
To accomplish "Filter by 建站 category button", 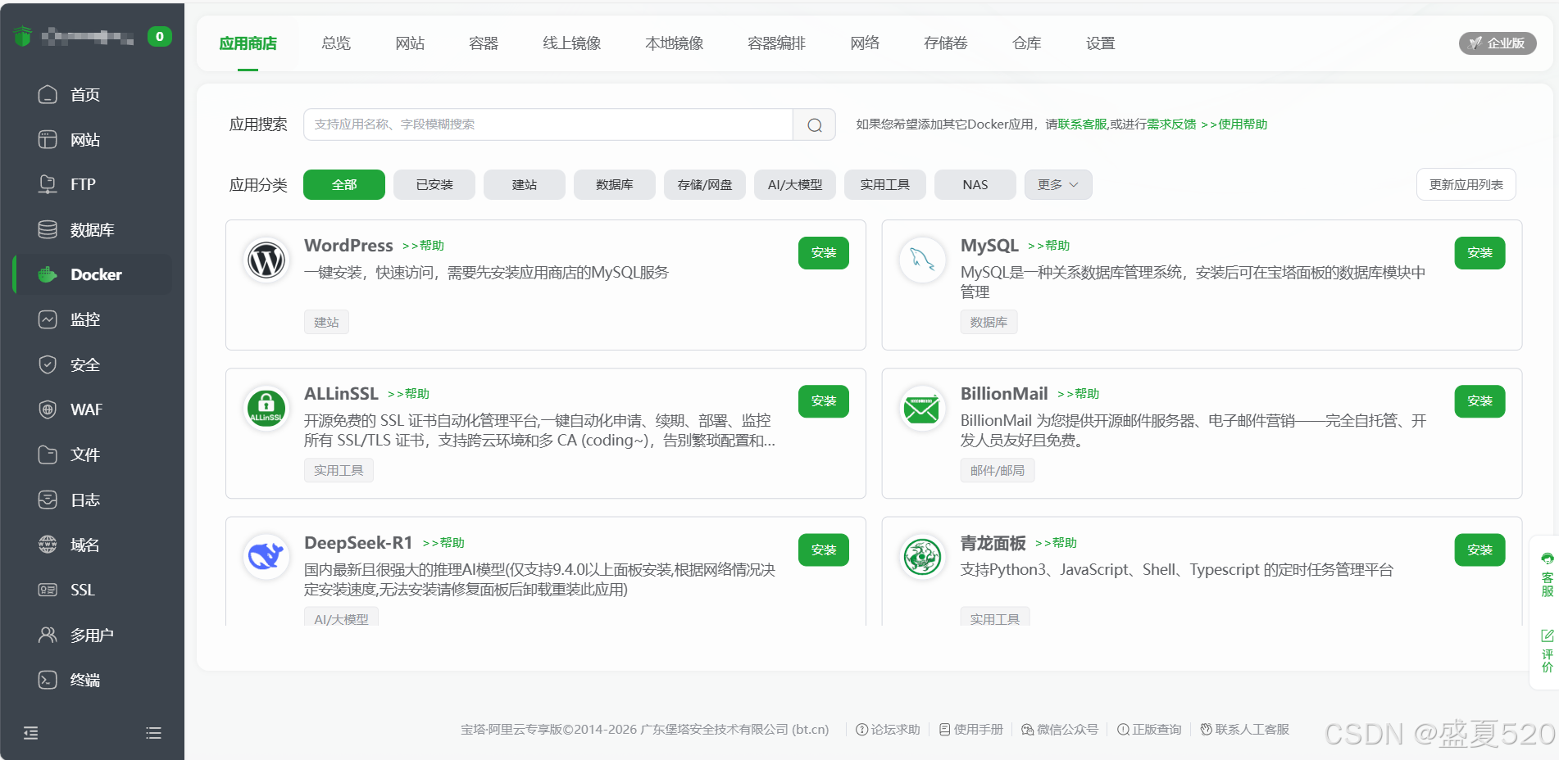I will [x=525, y=185].
